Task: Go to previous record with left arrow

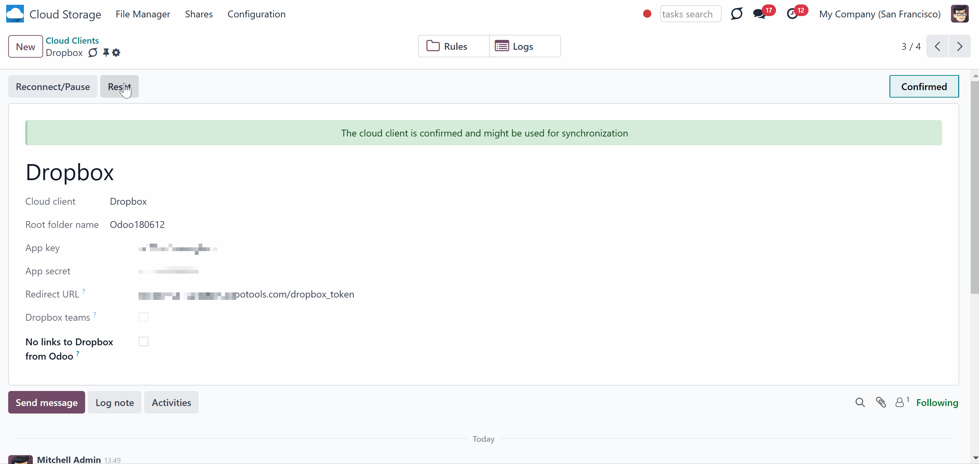Action: 938,46
